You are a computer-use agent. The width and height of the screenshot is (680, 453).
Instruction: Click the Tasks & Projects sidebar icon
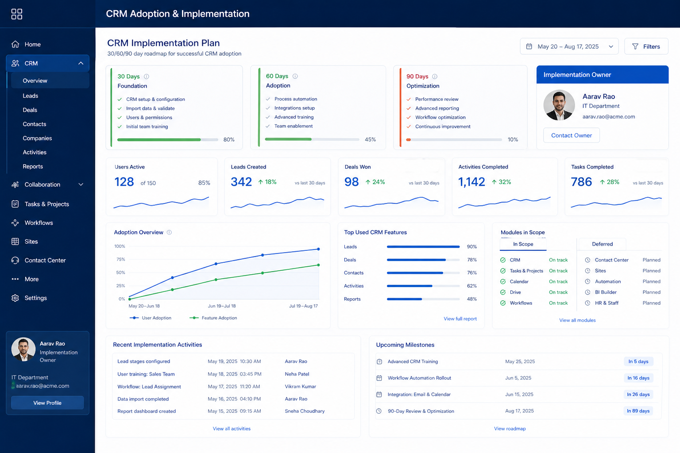pos(15,204)
